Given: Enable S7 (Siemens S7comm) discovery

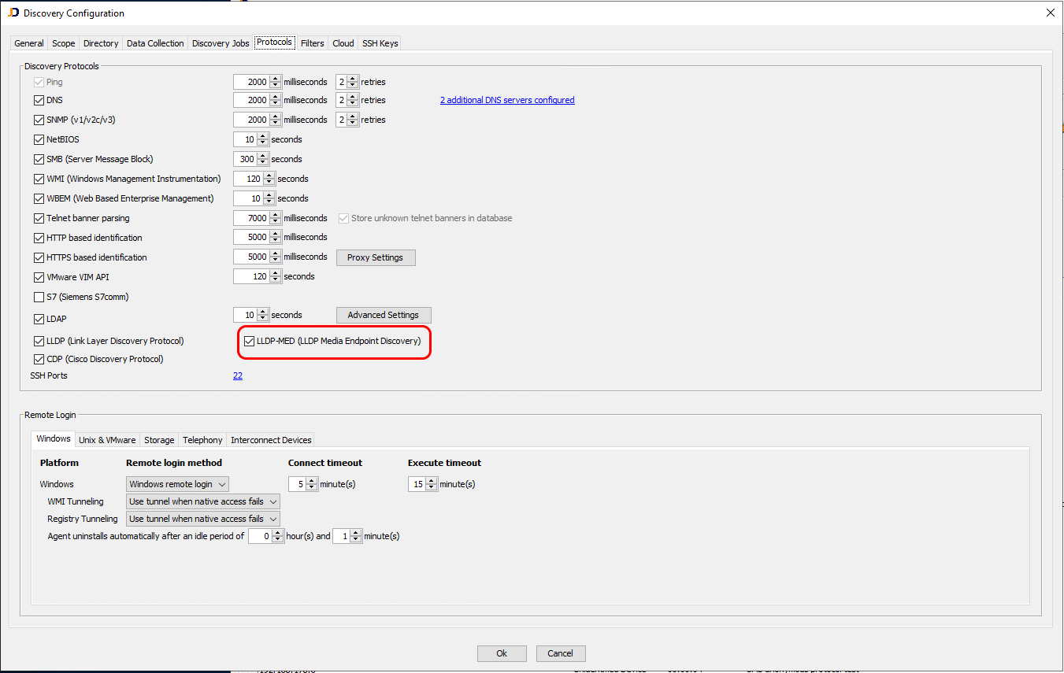Looking at the screenshot, I should [38, 297].
